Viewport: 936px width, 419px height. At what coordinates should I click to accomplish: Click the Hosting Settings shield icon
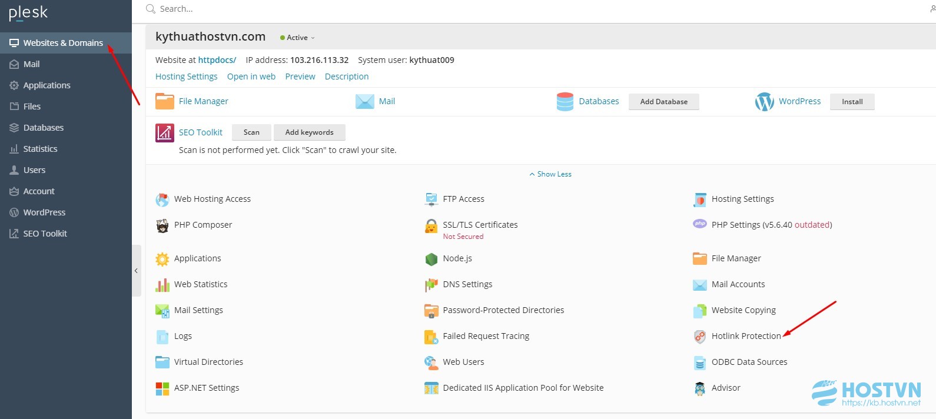(700, 199)
